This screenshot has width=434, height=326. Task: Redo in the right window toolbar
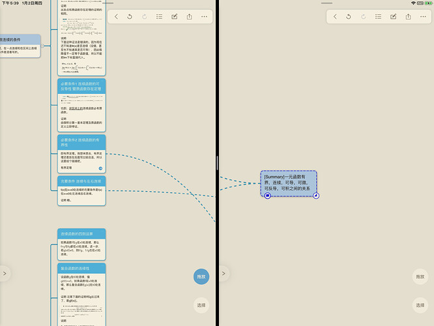pos(364,16)
